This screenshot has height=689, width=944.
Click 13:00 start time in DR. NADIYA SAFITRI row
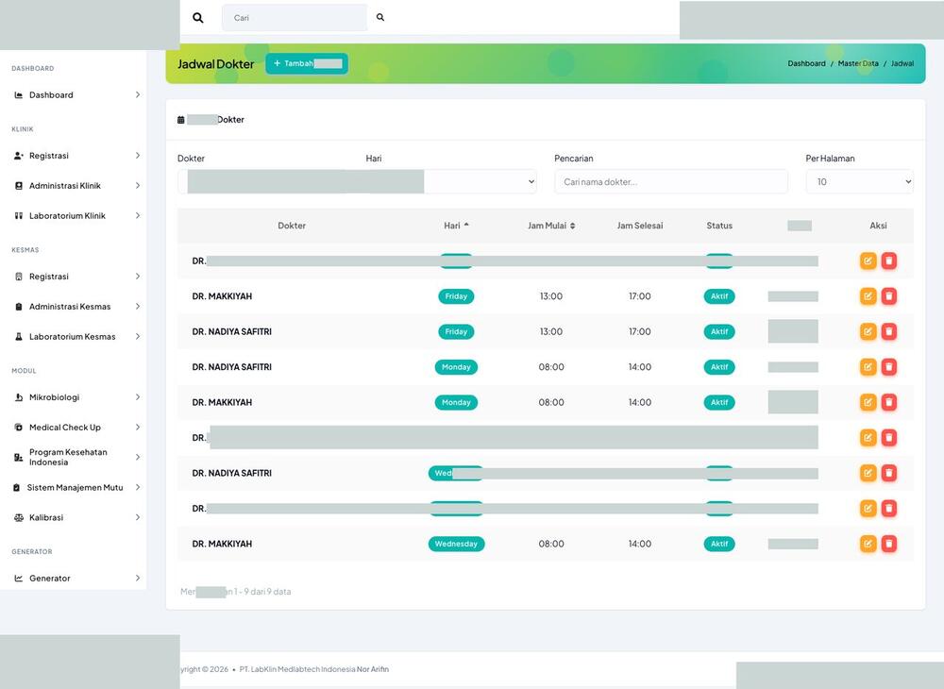coord(551,331)
